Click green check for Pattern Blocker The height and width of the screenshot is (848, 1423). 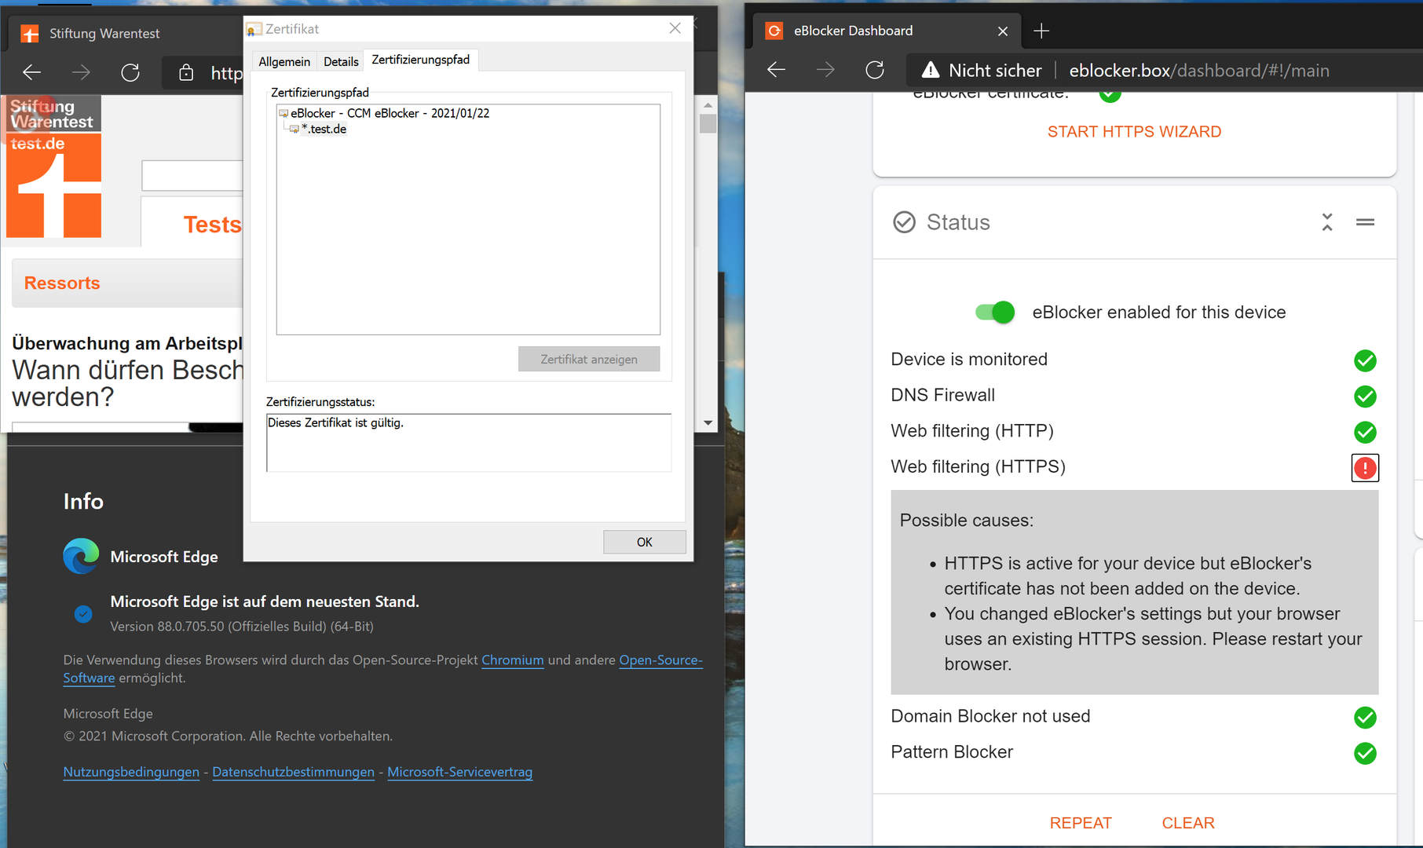coord(1365,753)
